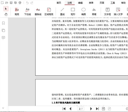Choose the 插入文字 insert text tool
Viewport: 128px width, 112px height.
click(118, 12)
